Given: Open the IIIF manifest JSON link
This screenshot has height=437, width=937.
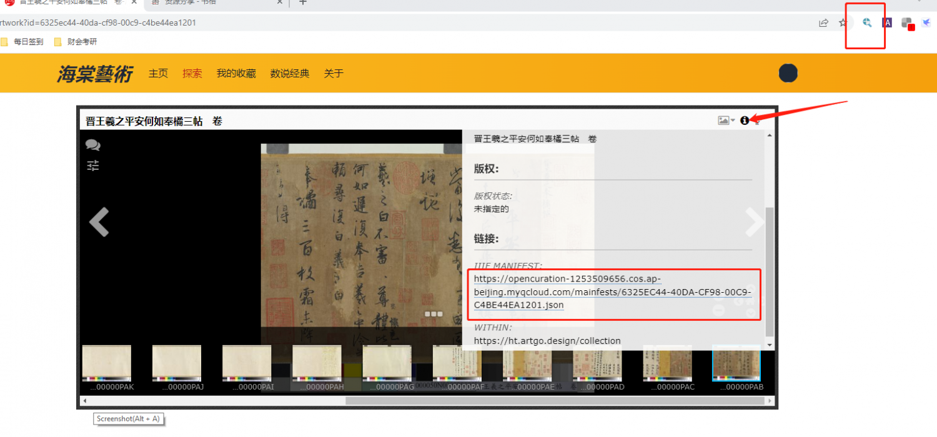Looking at the screenshot, I should [x=612, y=292].
